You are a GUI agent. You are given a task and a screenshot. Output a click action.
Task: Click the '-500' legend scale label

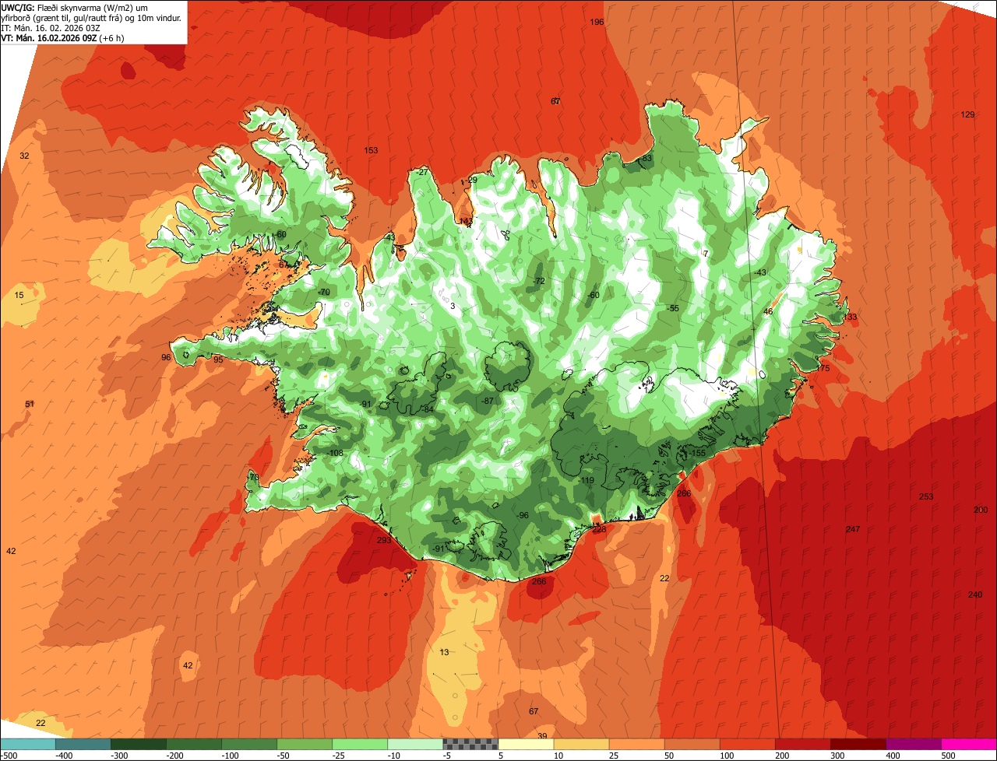pos(9,756)
